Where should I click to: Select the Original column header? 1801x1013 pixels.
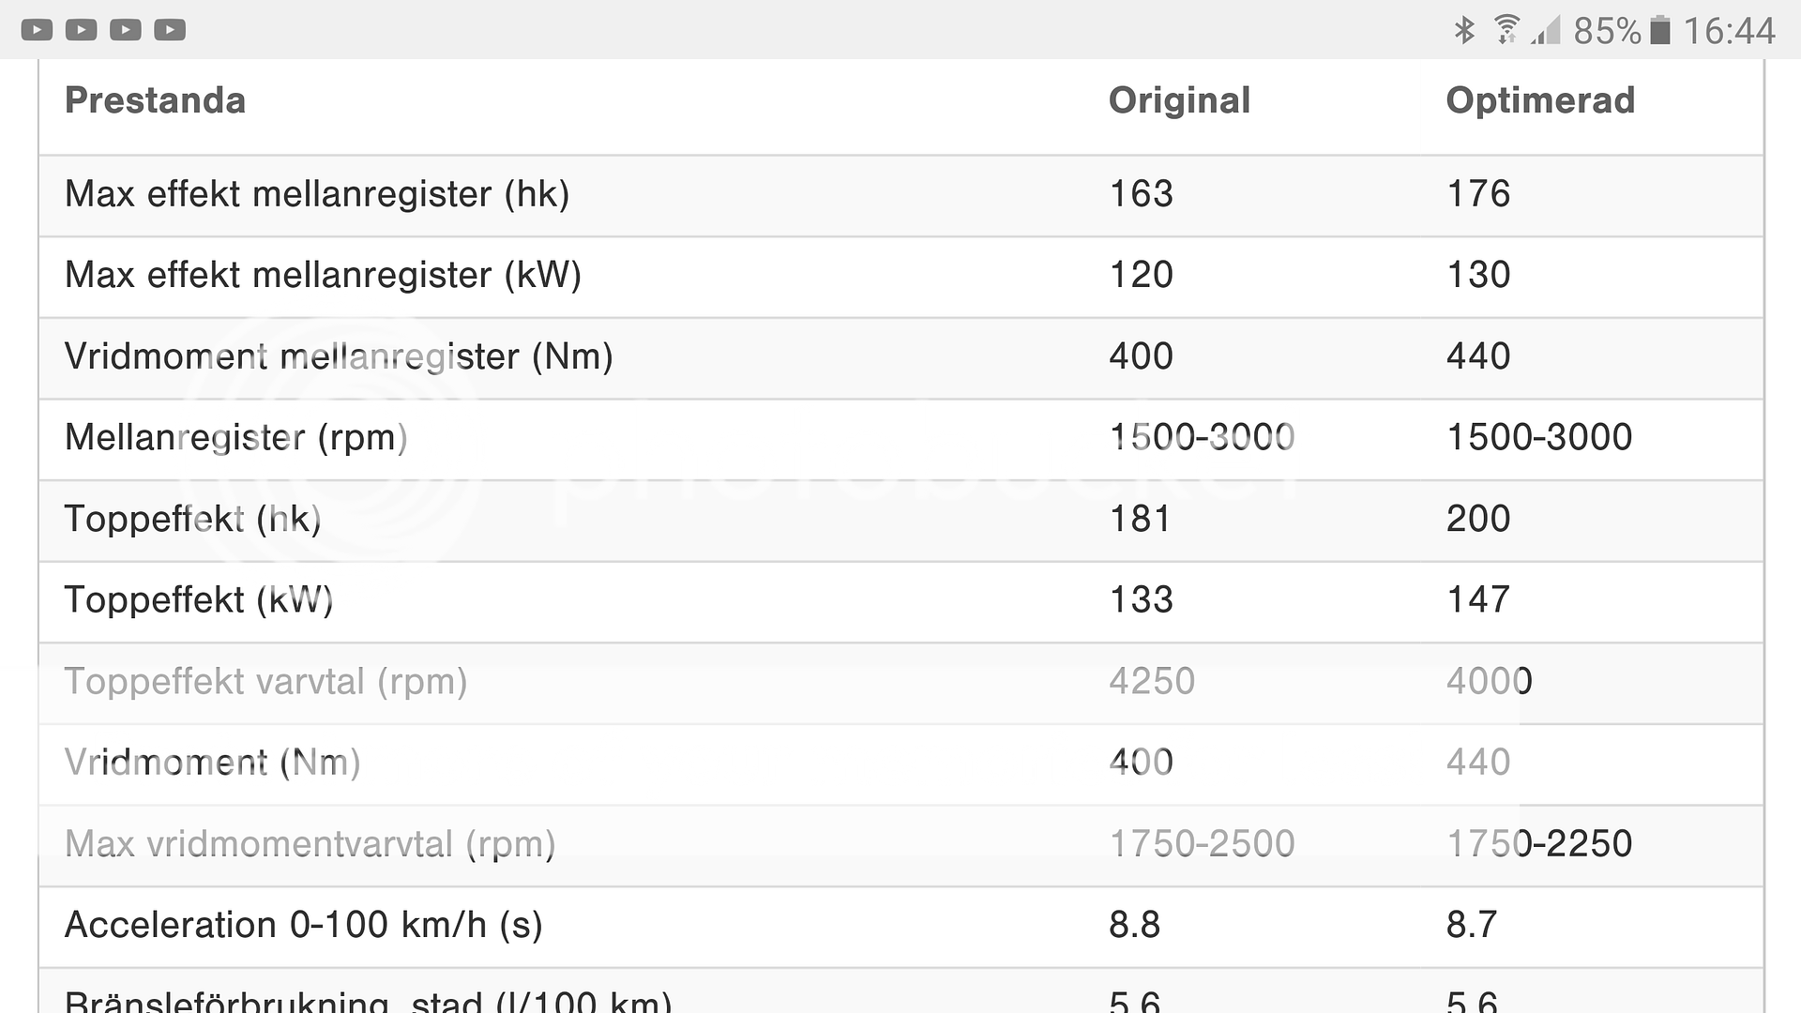[1179, 100]
